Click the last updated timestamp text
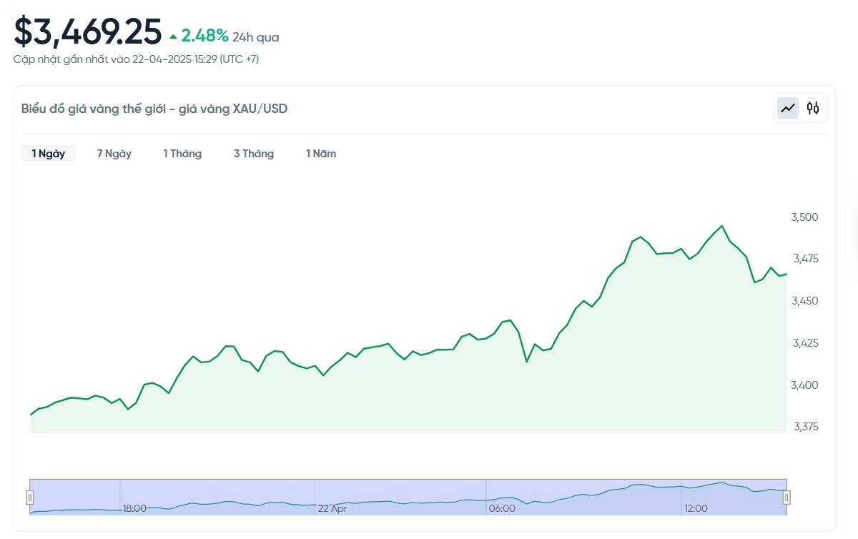This screenshot has width=858, height=539. coord(136,59)
